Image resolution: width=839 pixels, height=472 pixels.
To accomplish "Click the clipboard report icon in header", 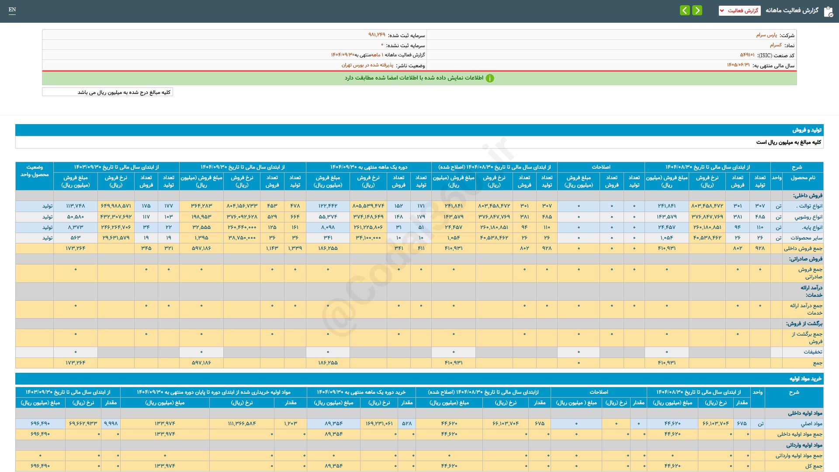I will 828,11.
